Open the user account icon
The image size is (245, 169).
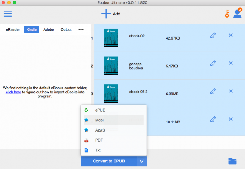tap(237, 14)
